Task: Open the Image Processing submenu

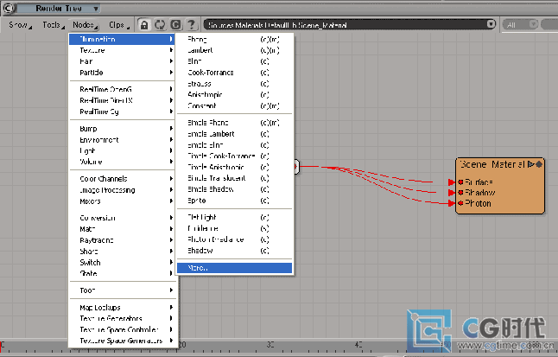Action: (x=124, y=190)
